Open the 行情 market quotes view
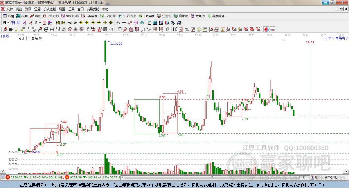The width and height of the screenshot is (349, 188). tap(9, 16)
